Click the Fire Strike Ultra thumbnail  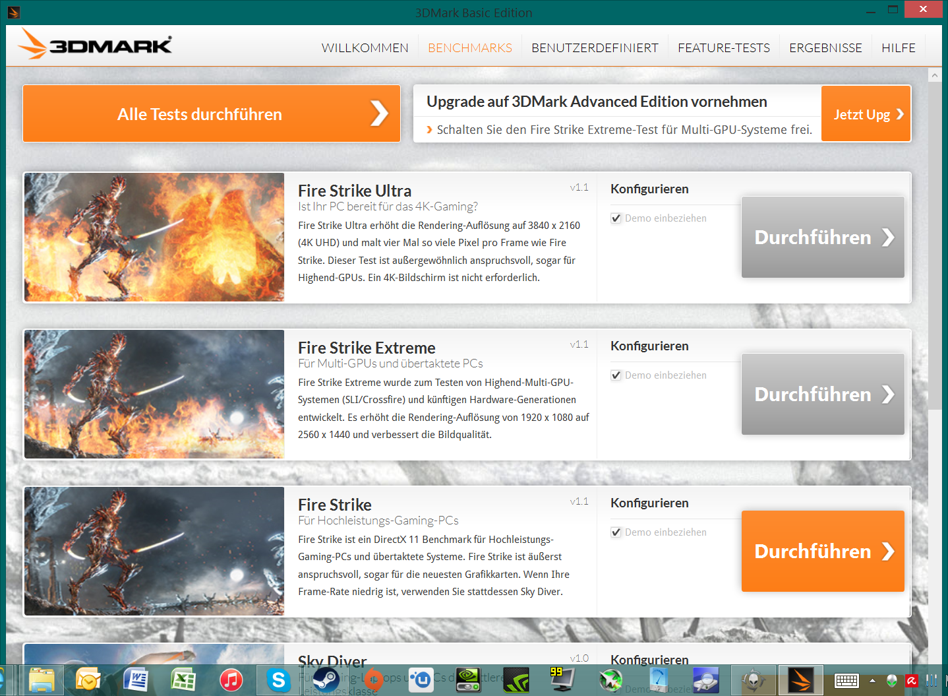point(154,237)
